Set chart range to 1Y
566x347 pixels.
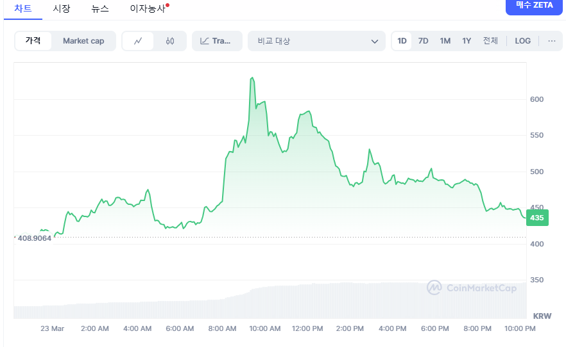tap(467, 41)
